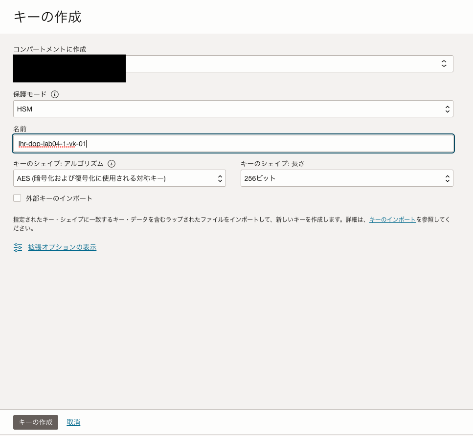Screen dimensions: 473x436
Task: Place cursor after lhr-dop-lab04-1-vk-01
Action: tap(87, 143)
